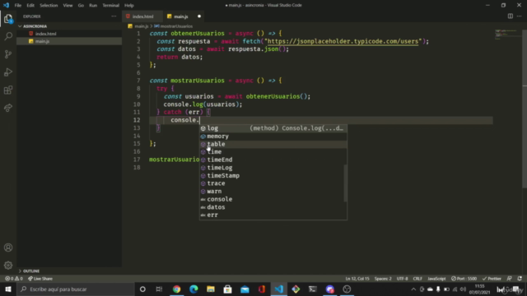Select timeEnd suggestion
The height and width of the screenshot is (296, 527).
tap(273, 160)
